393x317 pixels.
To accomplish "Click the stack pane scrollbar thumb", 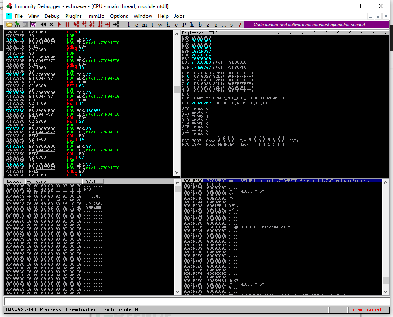I will pyautogui.click(x=386, y=280).
